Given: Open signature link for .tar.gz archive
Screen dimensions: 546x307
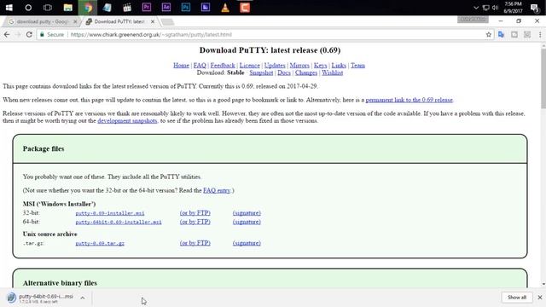Looking at the screenshot, I should pyautogui.click(x=247, y=243).
